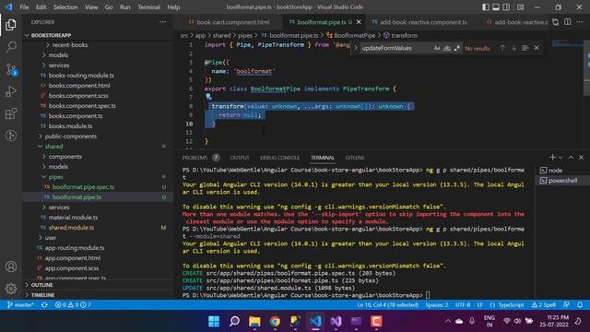Open the Search view in activity bar
This screenshot has height=332, width=590.
pos(11,47)
